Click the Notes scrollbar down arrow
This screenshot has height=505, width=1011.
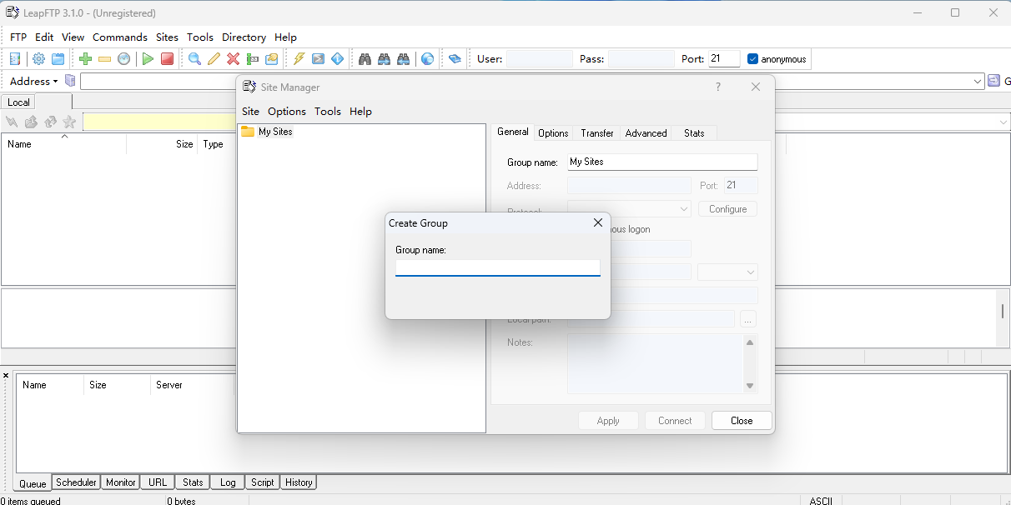(750, 386)
